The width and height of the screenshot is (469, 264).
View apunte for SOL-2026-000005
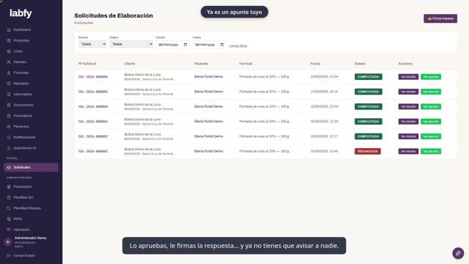tap(431, 92)
